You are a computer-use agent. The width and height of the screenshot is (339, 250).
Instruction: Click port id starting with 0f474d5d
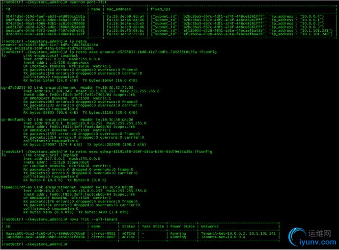pos(45,16)
